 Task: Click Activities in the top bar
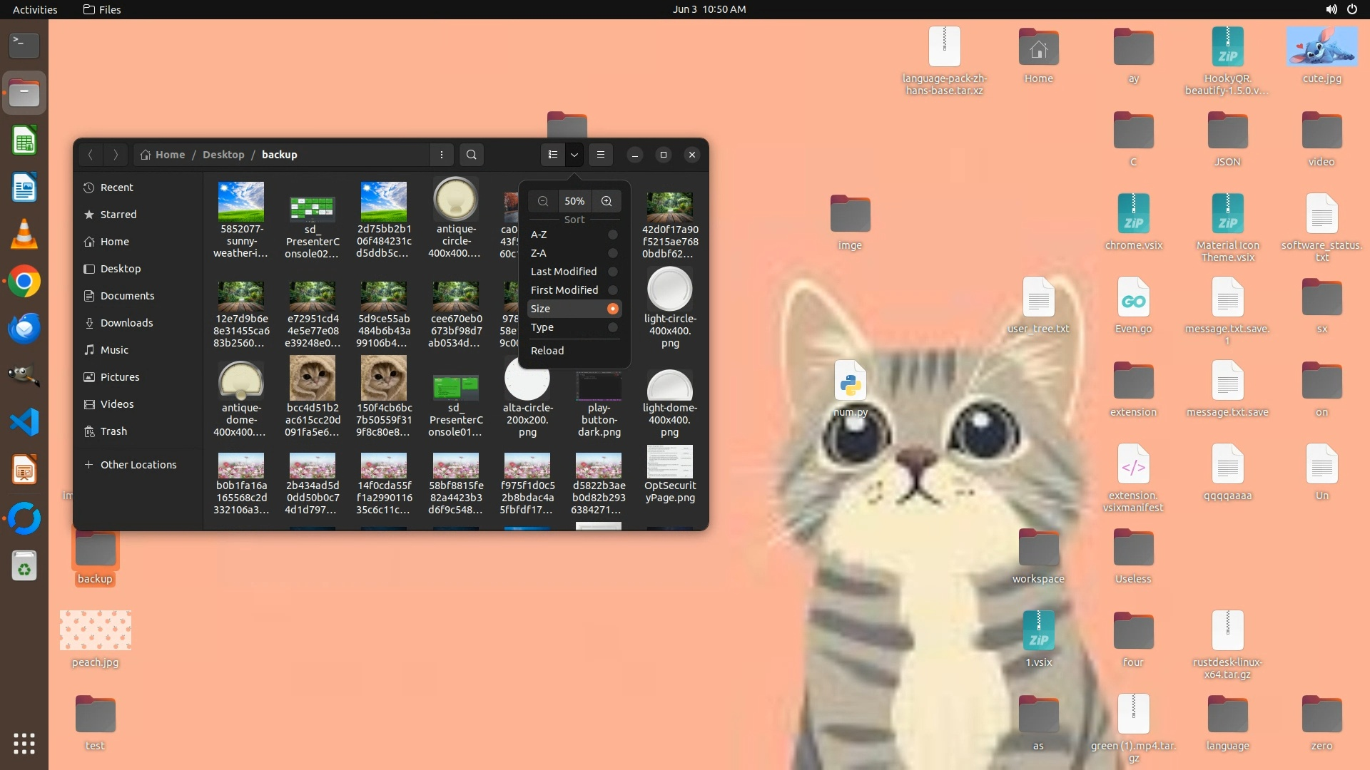tap(35, 9)
